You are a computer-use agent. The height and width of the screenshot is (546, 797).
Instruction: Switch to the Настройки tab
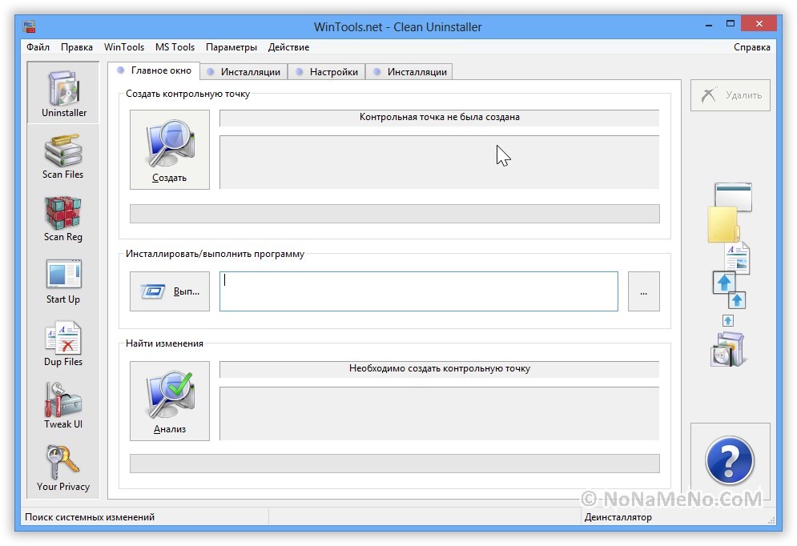click(327, 72)
